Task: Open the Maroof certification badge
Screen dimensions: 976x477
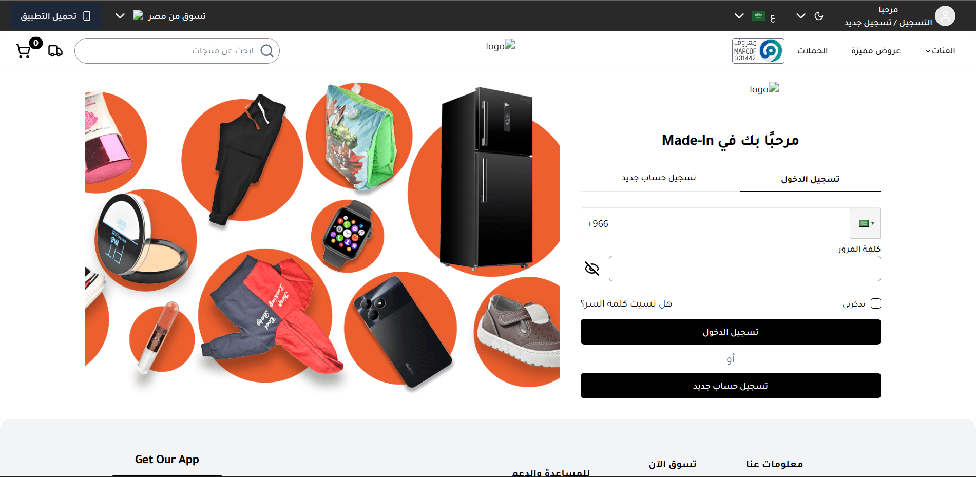Action: point(758,51)
